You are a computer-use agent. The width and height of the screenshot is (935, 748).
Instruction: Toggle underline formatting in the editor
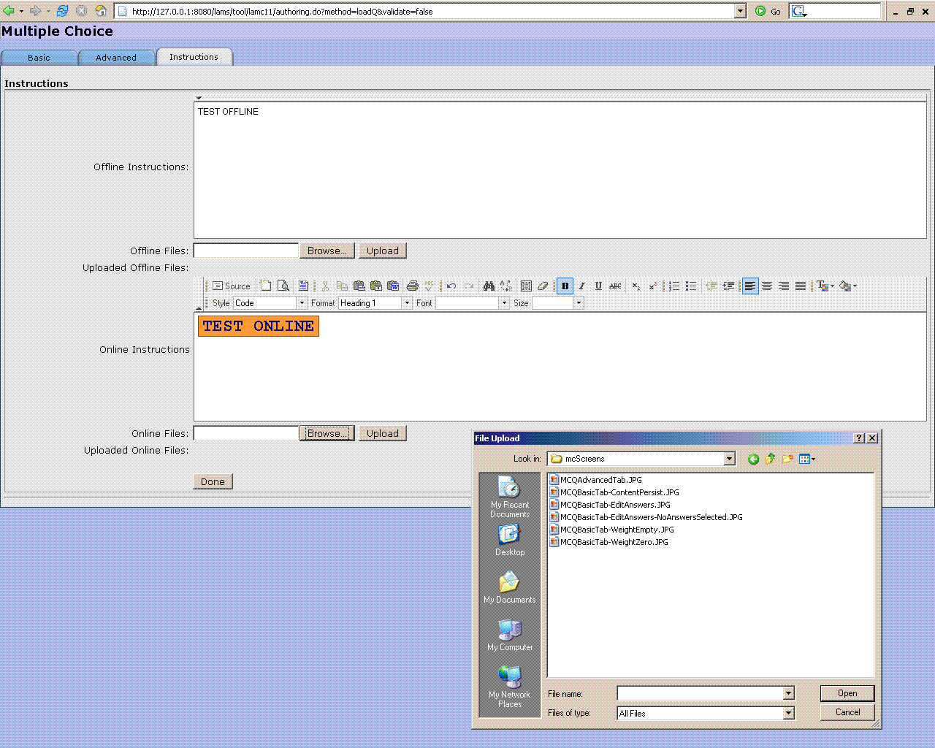pyautogui.click(x=598, y=286)
